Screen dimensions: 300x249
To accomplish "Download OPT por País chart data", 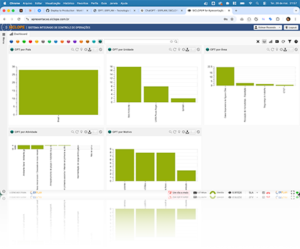I will pos(90,49).
